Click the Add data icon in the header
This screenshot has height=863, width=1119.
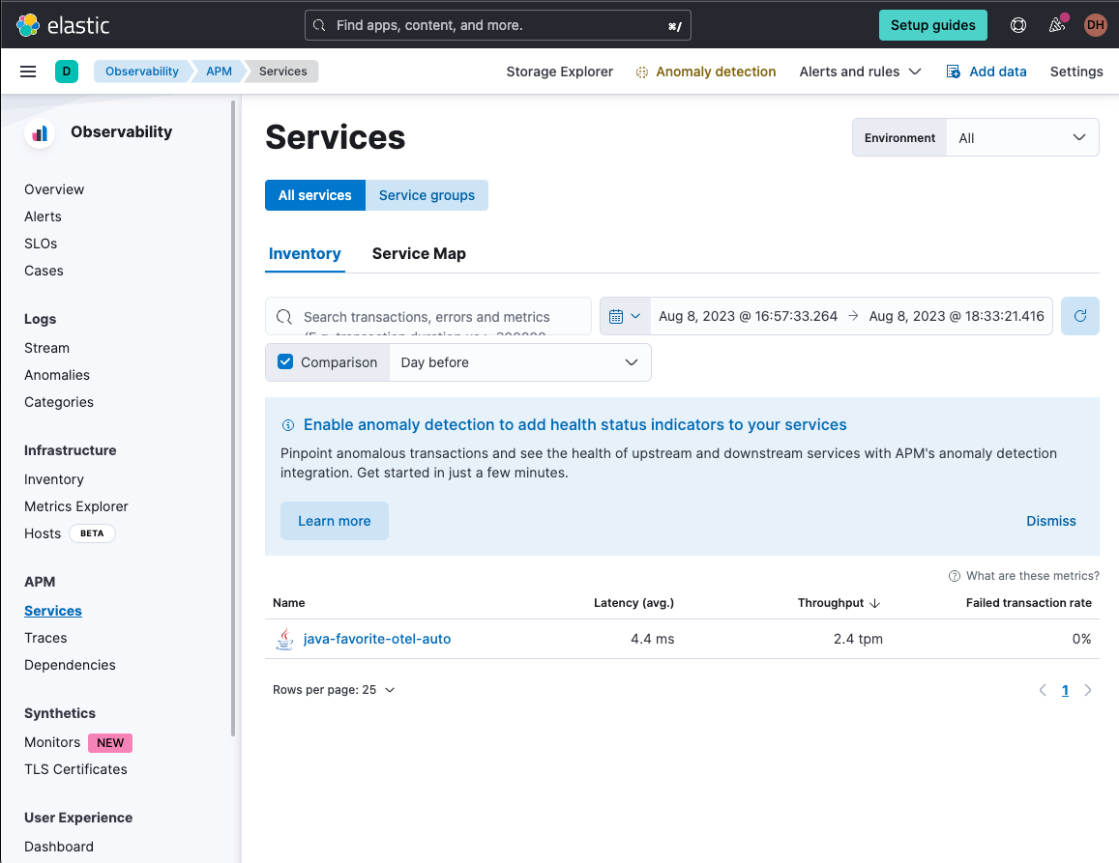[x=951, y=71]
